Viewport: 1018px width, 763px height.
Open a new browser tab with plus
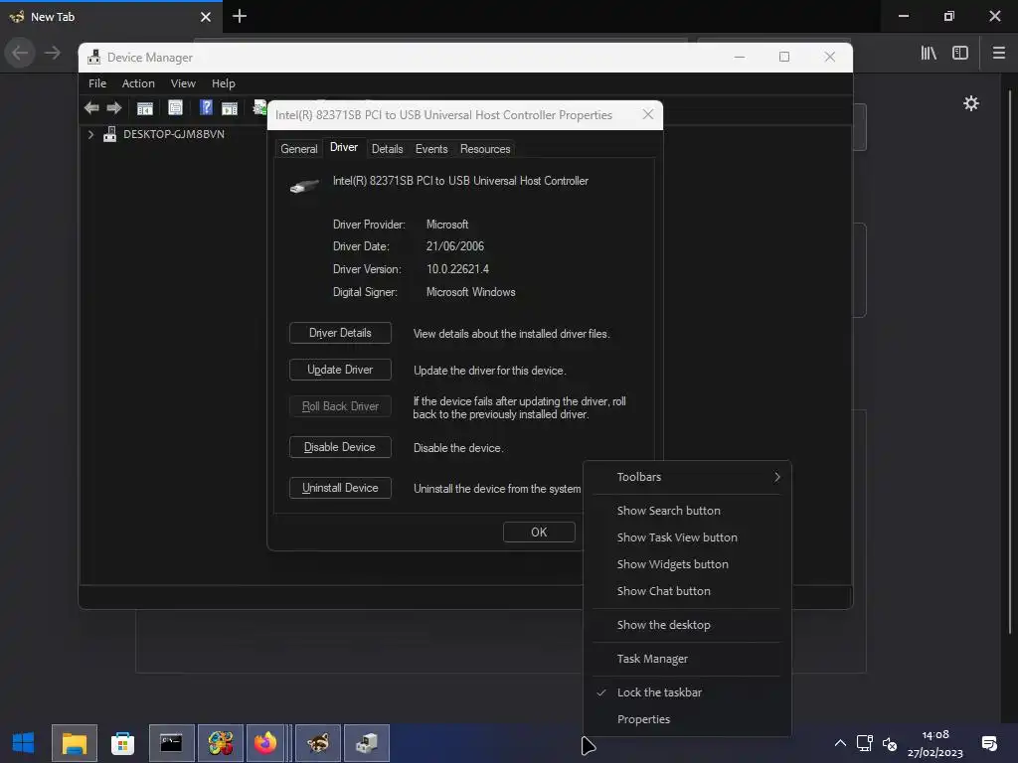[x=240, y=16]
